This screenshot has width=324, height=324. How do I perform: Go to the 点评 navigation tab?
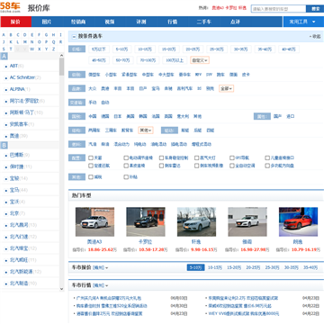click(236, 22)
